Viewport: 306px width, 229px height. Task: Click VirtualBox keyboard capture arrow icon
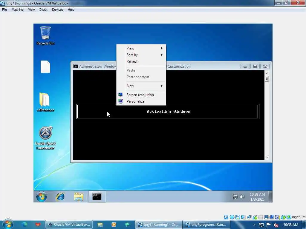point(289,217)
